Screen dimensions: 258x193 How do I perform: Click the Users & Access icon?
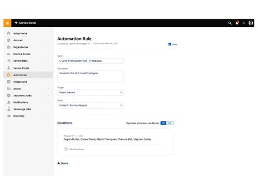click(x=9, y=54)
